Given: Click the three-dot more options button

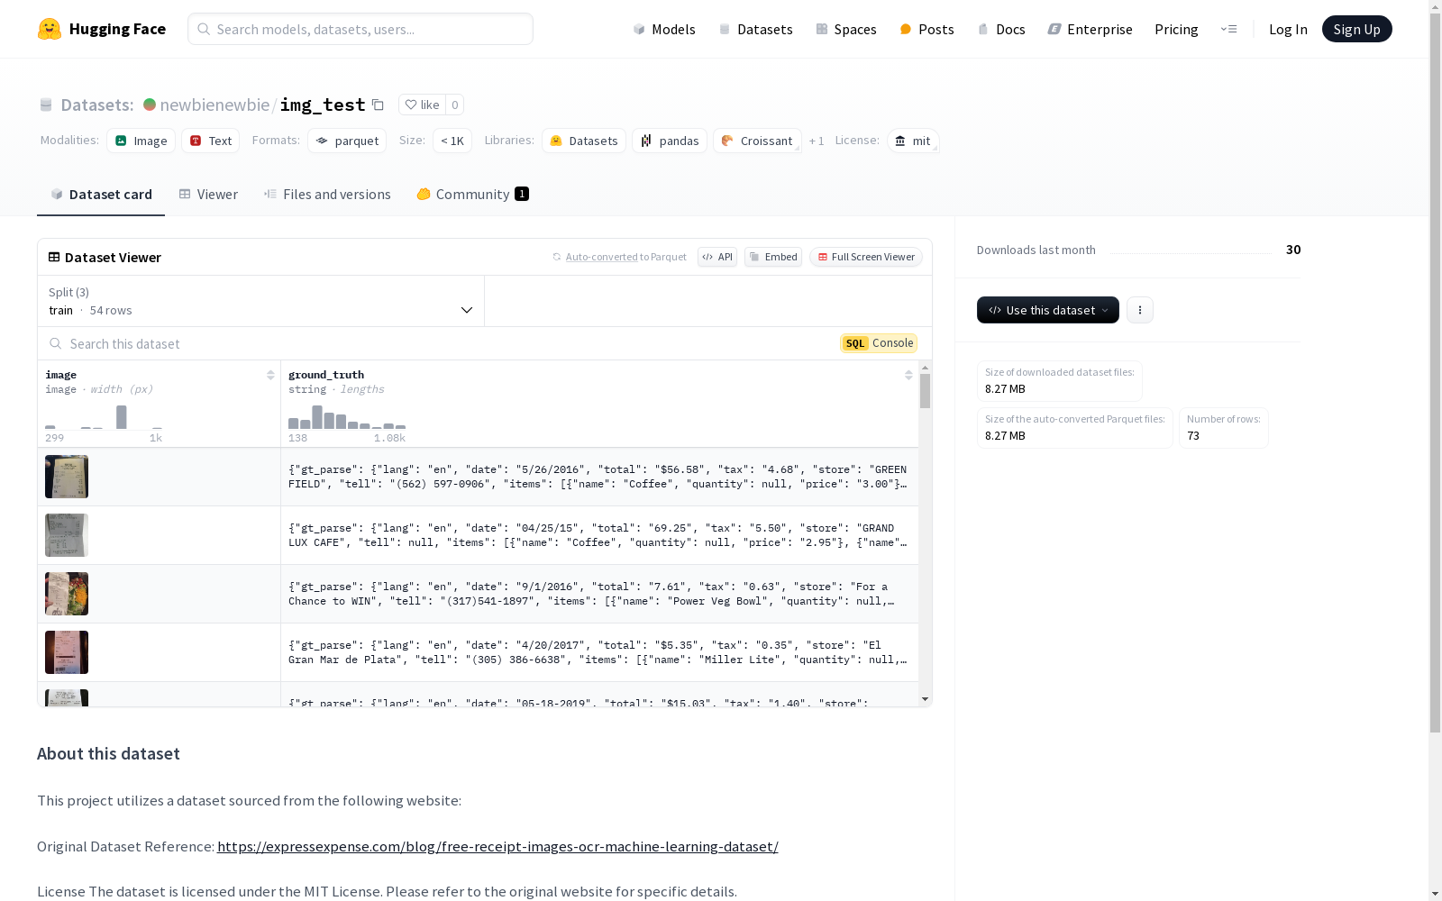Looking at the screenshot, I should (1140, 310).
